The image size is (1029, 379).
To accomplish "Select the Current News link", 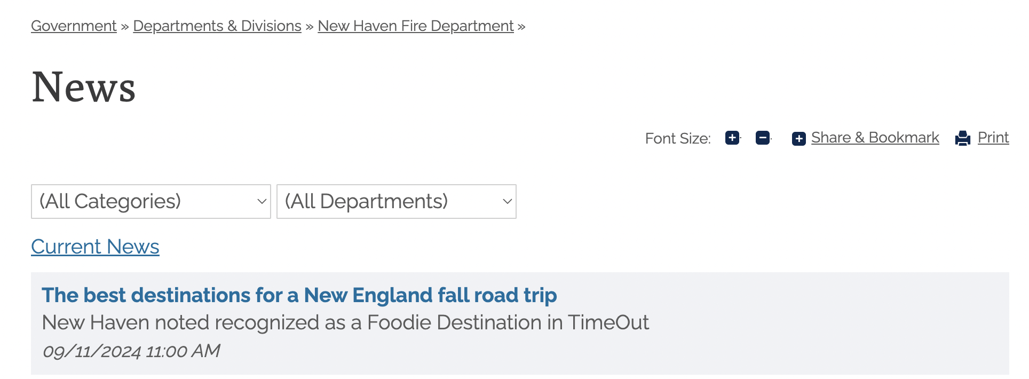I will 95,247.
